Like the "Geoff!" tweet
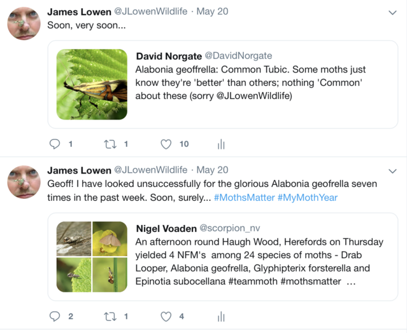The width and height of the screenshot is (407, 333). pos(166,316)
